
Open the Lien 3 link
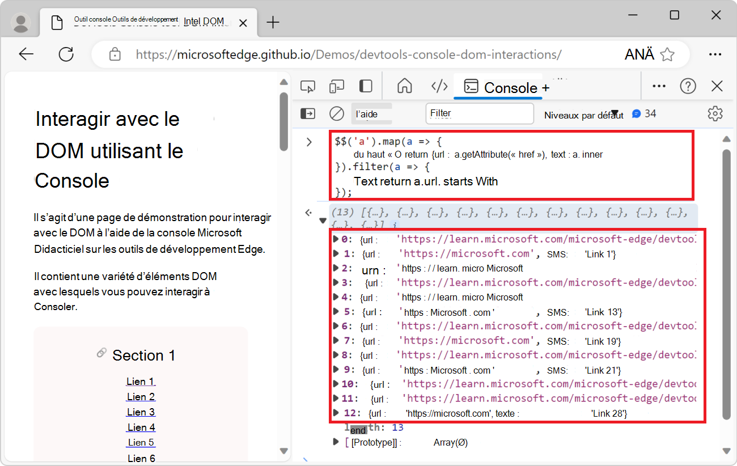tap(141, 412)
